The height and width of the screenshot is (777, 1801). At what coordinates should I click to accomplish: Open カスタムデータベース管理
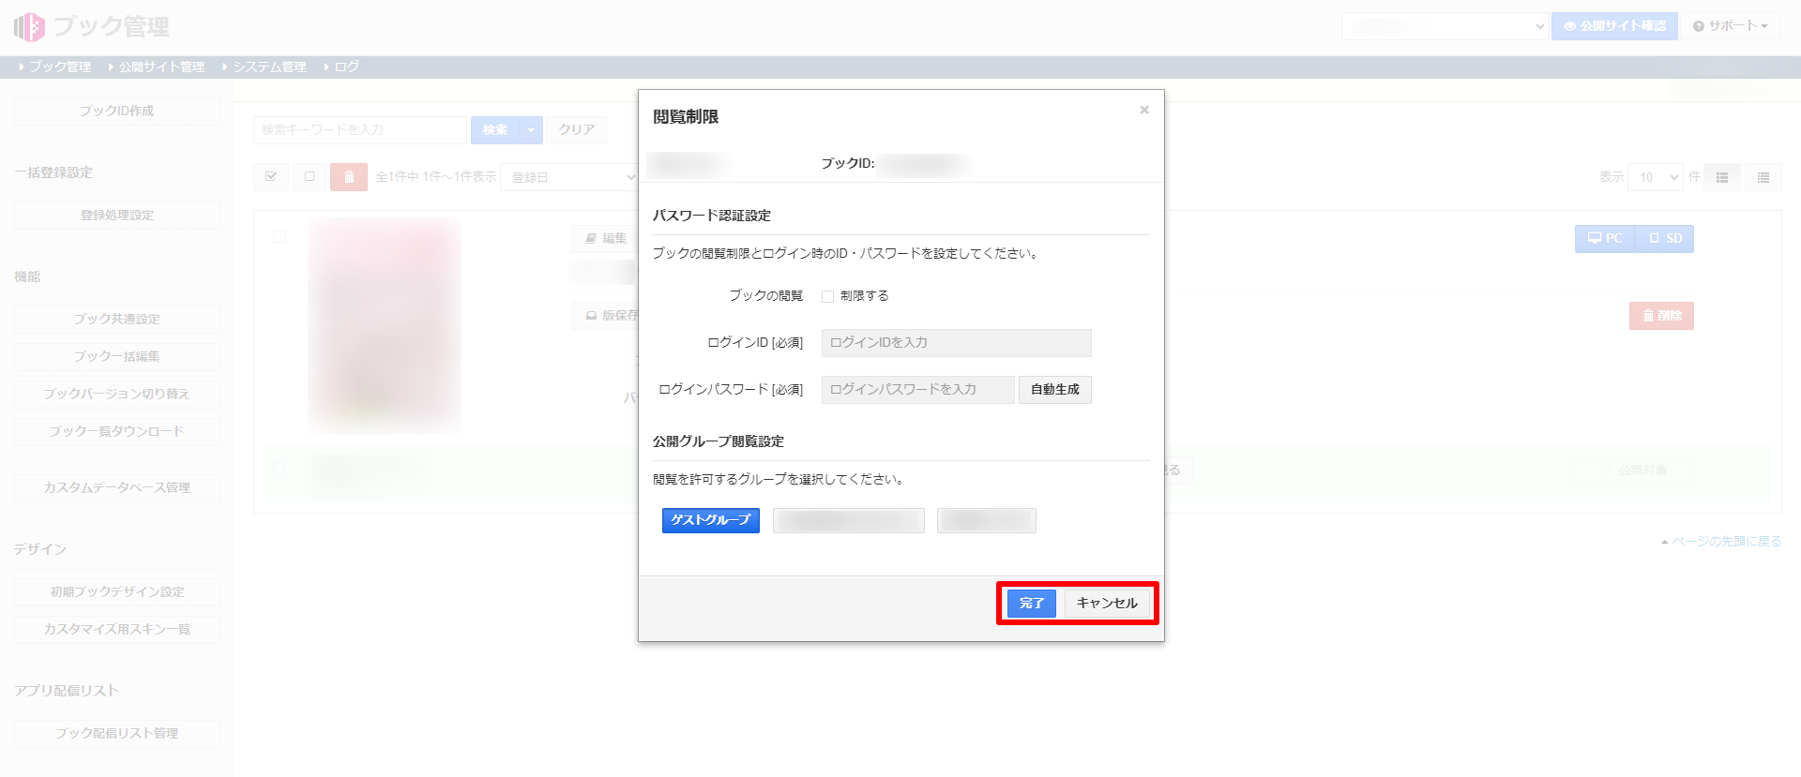coord(117,488)
